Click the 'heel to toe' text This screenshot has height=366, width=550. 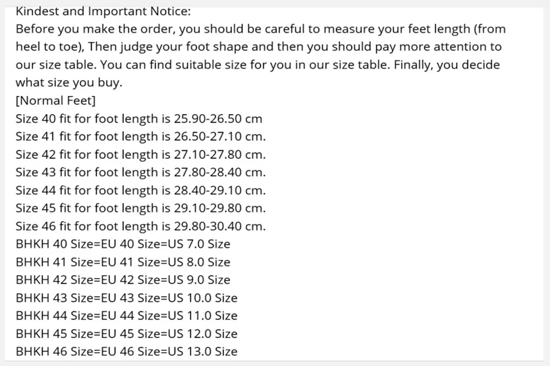(48, 47)
